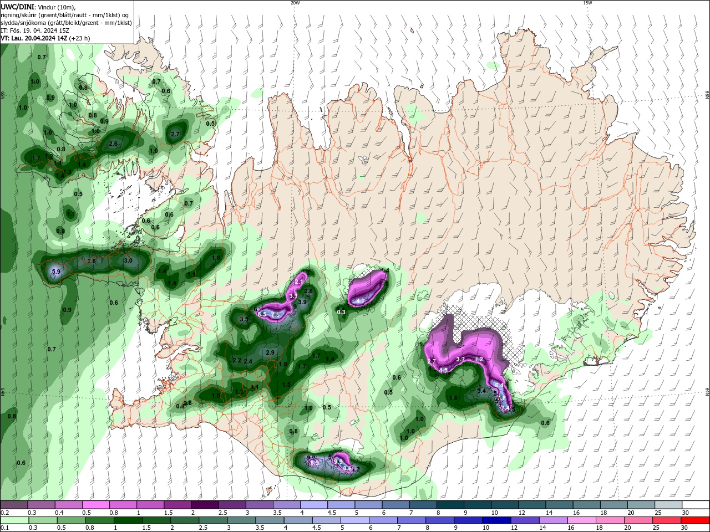710x532 pixels.
Task: Click the 3.4 precipitation value on the map
Action: coord(481,391)
